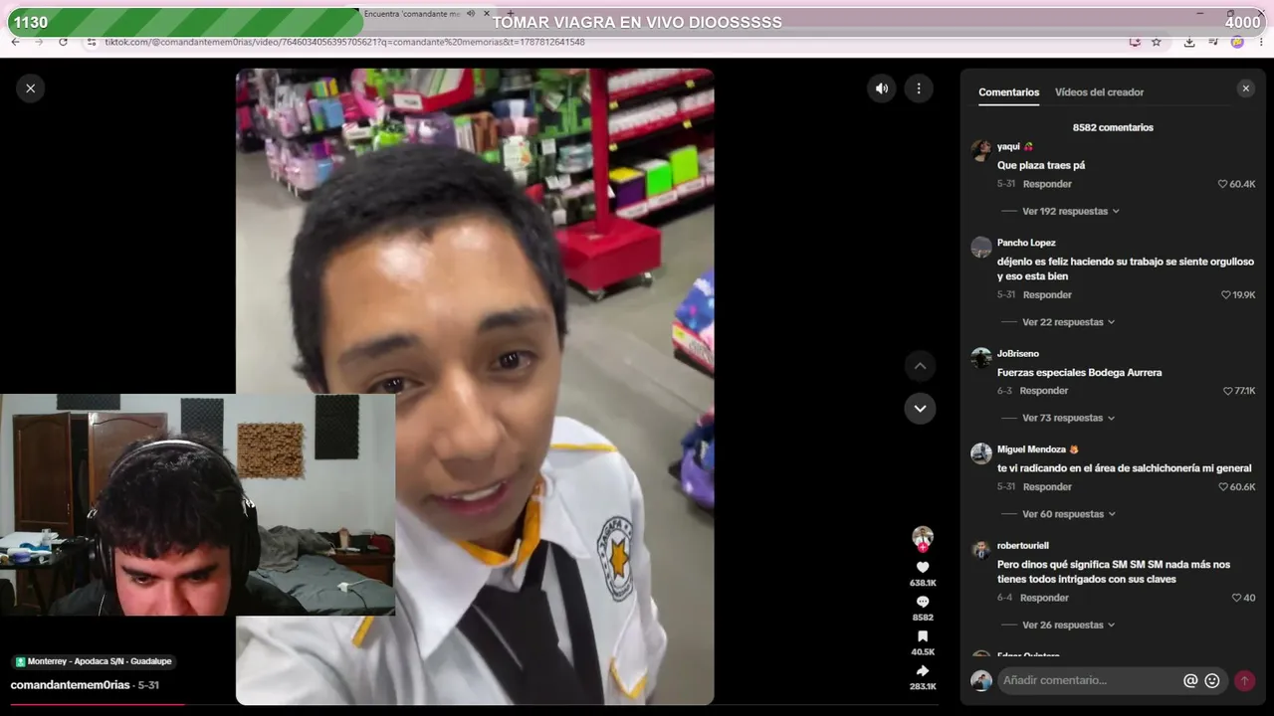This screenshot has width=1274, height=716.
Task: Switch to the Comentarios tab
Action: tap(1008, 92)
